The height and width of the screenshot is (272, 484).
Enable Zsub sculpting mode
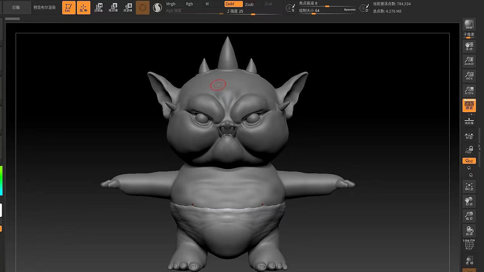click(249, 4)
